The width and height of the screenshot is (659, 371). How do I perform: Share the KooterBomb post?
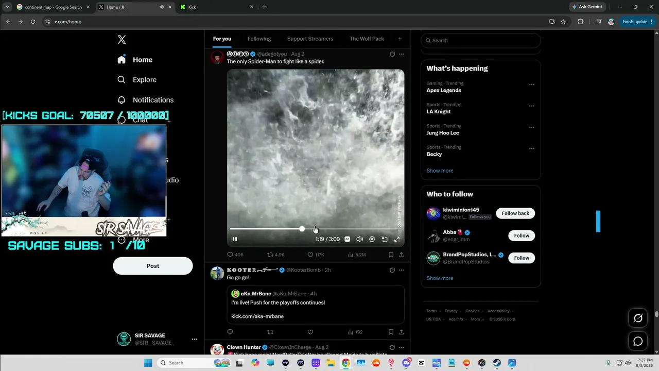click(401, 332)
